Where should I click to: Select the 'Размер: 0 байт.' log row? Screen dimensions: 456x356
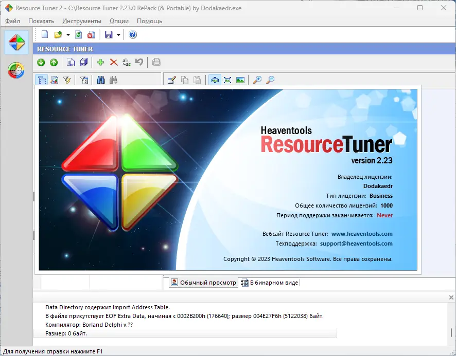point(185,333)
